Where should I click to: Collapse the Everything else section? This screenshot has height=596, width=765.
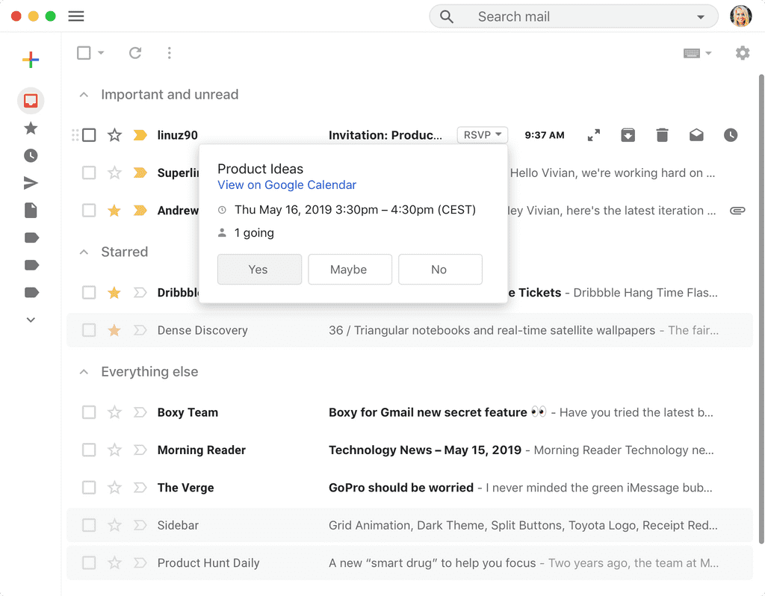[84, 372]
